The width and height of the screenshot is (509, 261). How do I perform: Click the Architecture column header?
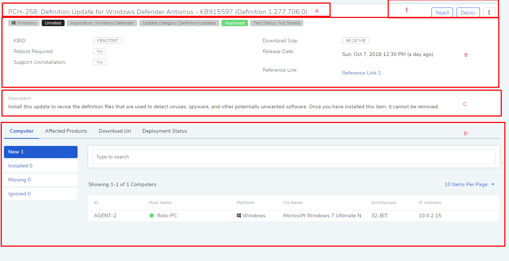[384, 203]
